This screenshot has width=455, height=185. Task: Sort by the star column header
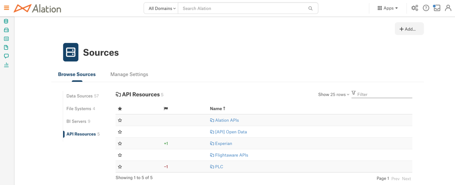pos(120,108)
